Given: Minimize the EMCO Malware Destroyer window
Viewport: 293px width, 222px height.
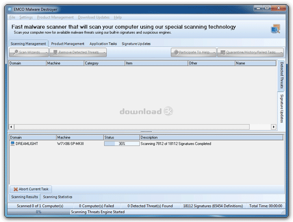Looking at the screenshot, I should point(258,8).
